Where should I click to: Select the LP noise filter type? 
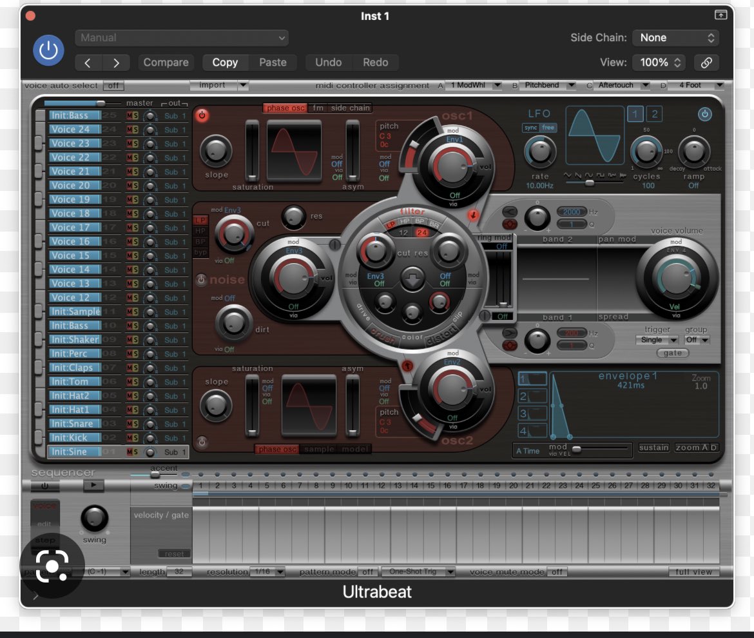[x=200, y=220]
